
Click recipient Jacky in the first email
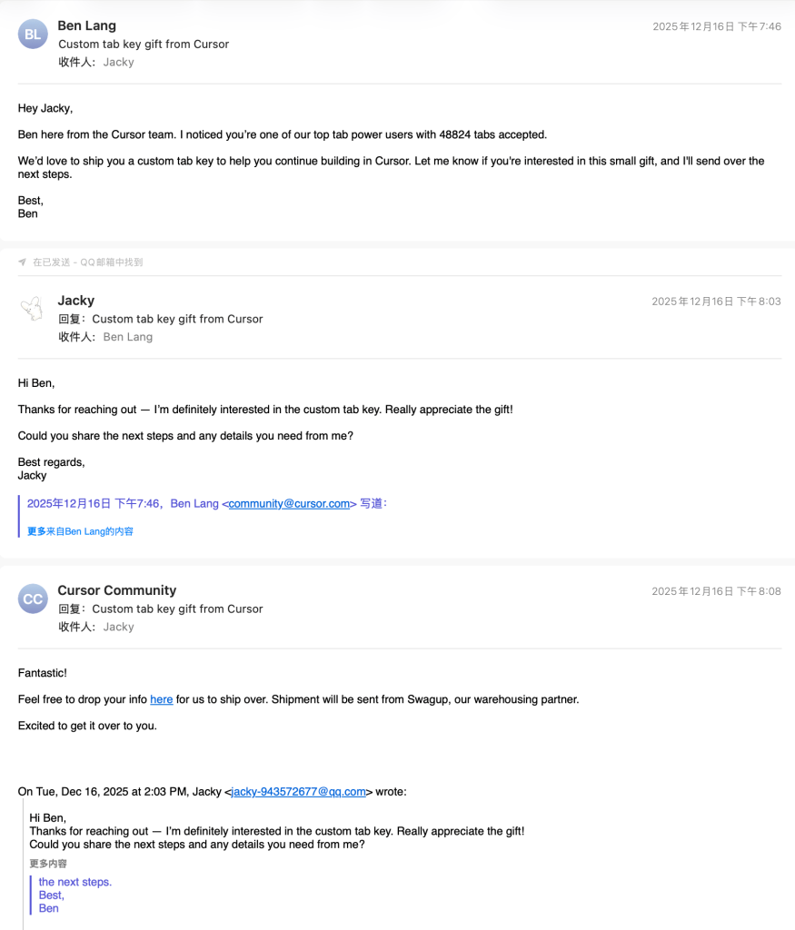[x=118, y=63]
